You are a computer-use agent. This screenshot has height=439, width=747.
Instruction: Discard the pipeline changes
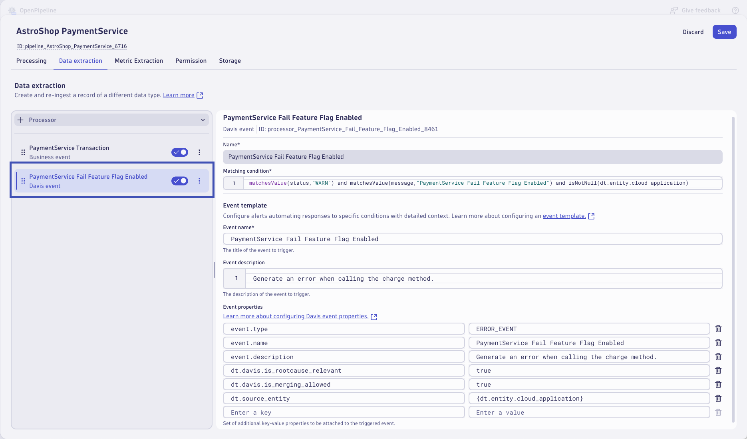click(693, 32)
